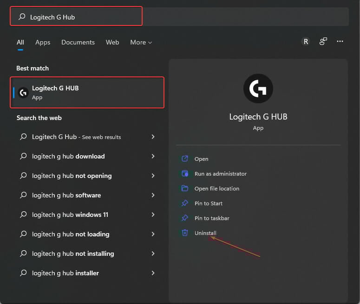
Task: Switch to the Web tab
Action: tap(112, 42)
